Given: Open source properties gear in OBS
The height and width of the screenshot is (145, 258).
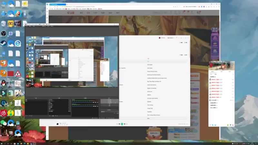Looking at the screenshot, I should (x=53, y=116).
